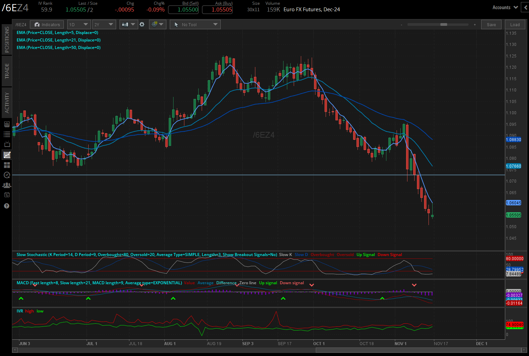Open the 1D timeframe dropdown

click(x=79, y=24)
